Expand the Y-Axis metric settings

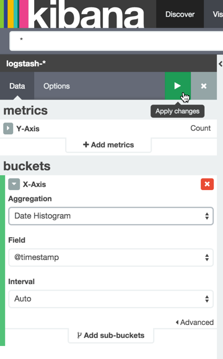click(x=8, y=128)
